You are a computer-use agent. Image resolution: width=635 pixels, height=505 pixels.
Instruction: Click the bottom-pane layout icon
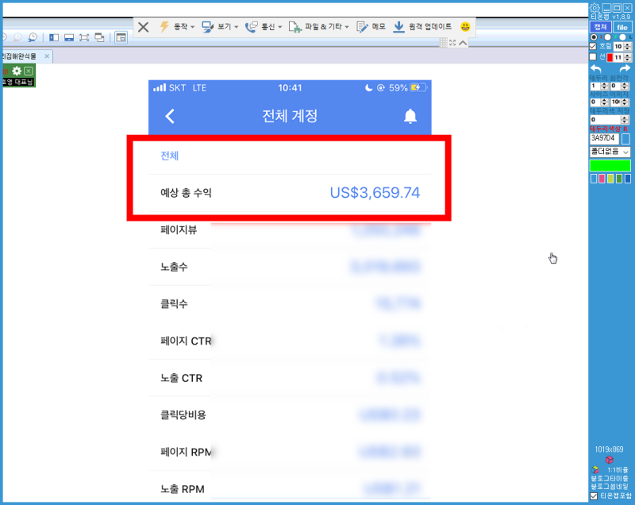69,37
